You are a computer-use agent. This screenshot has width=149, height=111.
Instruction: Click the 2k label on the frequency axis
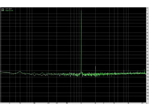pyautogui.click(x=95, y=103)
